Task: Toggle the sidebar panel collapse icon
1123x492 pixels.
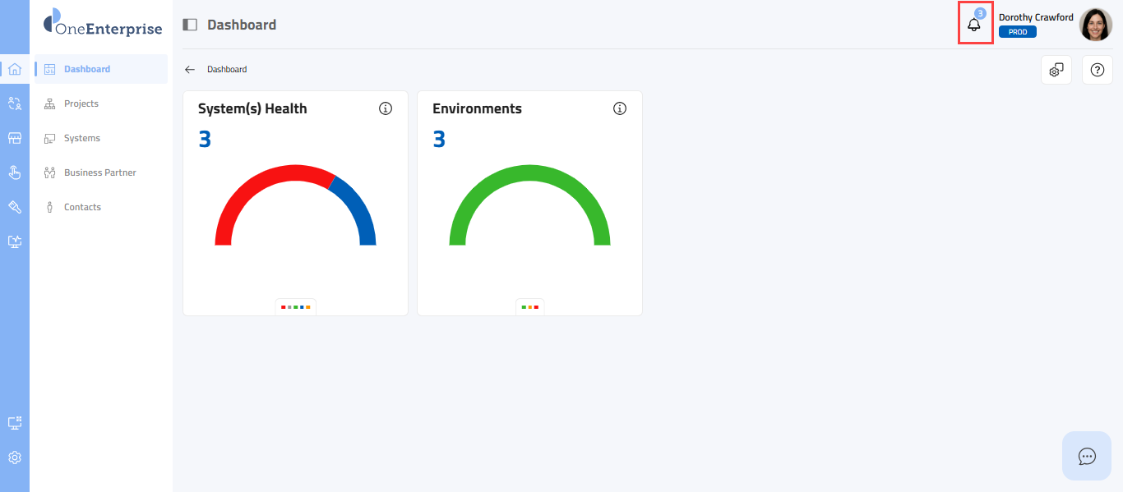Action: pyautogui.click(x=190, y=25)
